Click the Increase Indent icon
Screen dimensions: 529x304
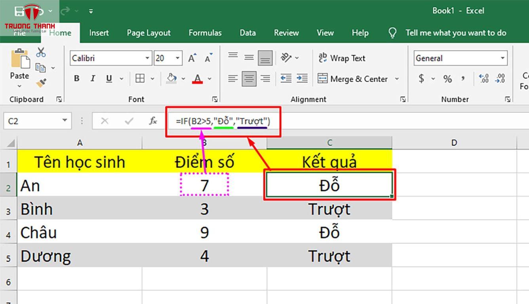(x=302, y=79)
